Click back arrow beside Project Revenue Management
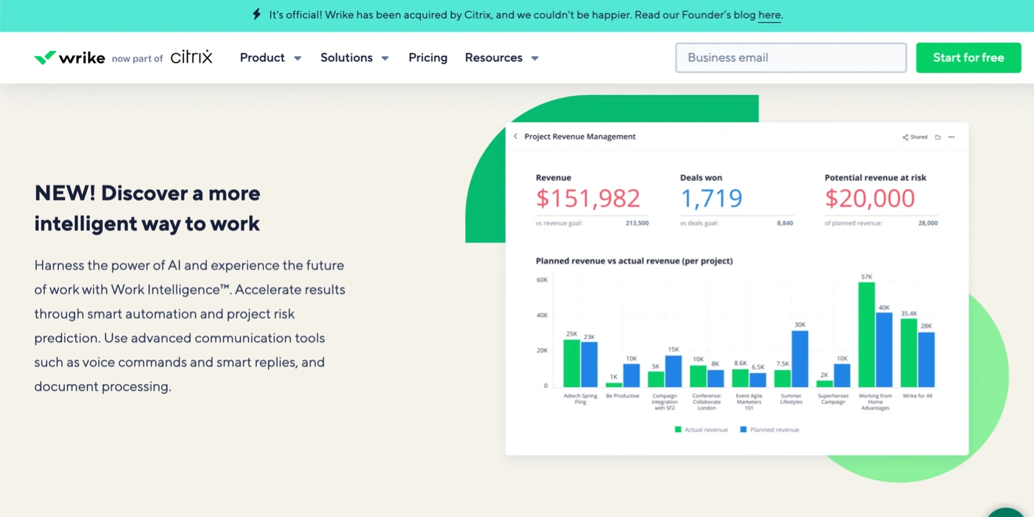This screenshot has width=1034, height=517. pyautogui.click(x=516, y=137)
